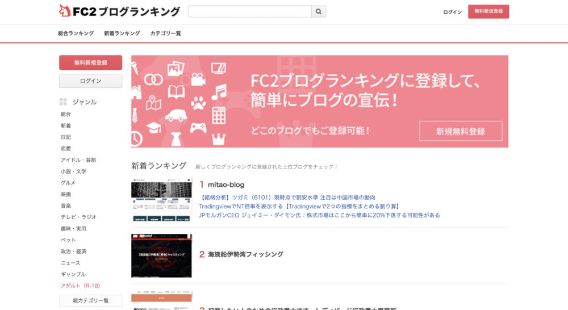
Task: Select 音楽 genre
Action: point(66,206)
